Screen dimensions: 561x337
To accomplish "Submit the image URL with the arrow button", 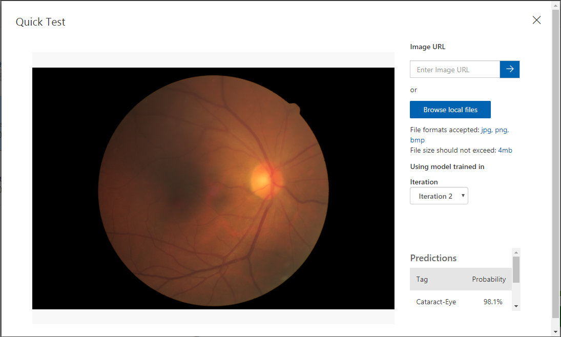I will point(509,70).
